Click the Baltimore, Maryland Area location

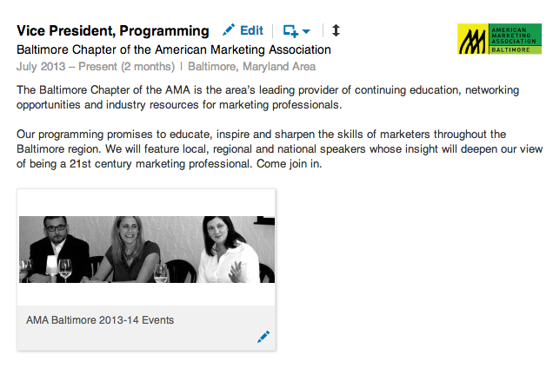point(252,67)
